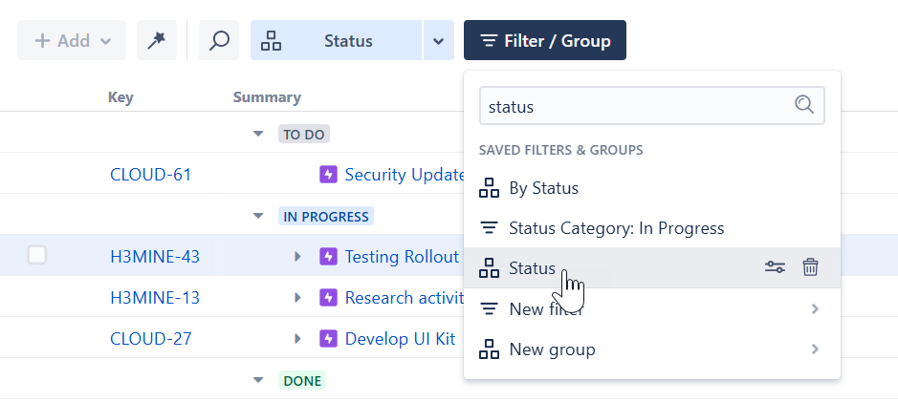Click the Filter / Group button
Viewport: 898px width, 402px height.
(545, 41)
